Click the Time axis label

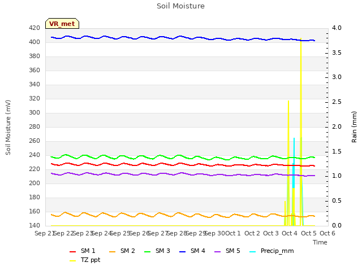[320, 242]
